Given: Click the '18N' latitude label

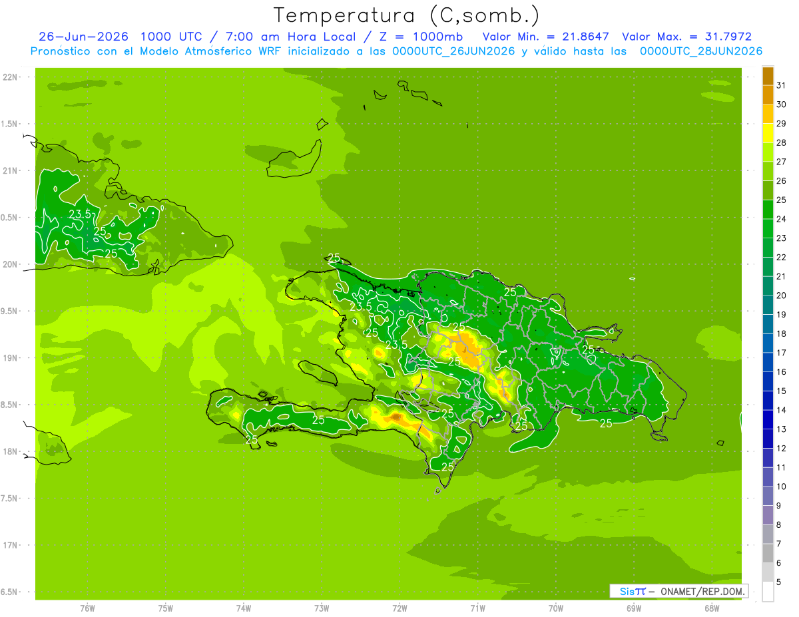Looking at the screenshot, I should (x=10, y=451).
